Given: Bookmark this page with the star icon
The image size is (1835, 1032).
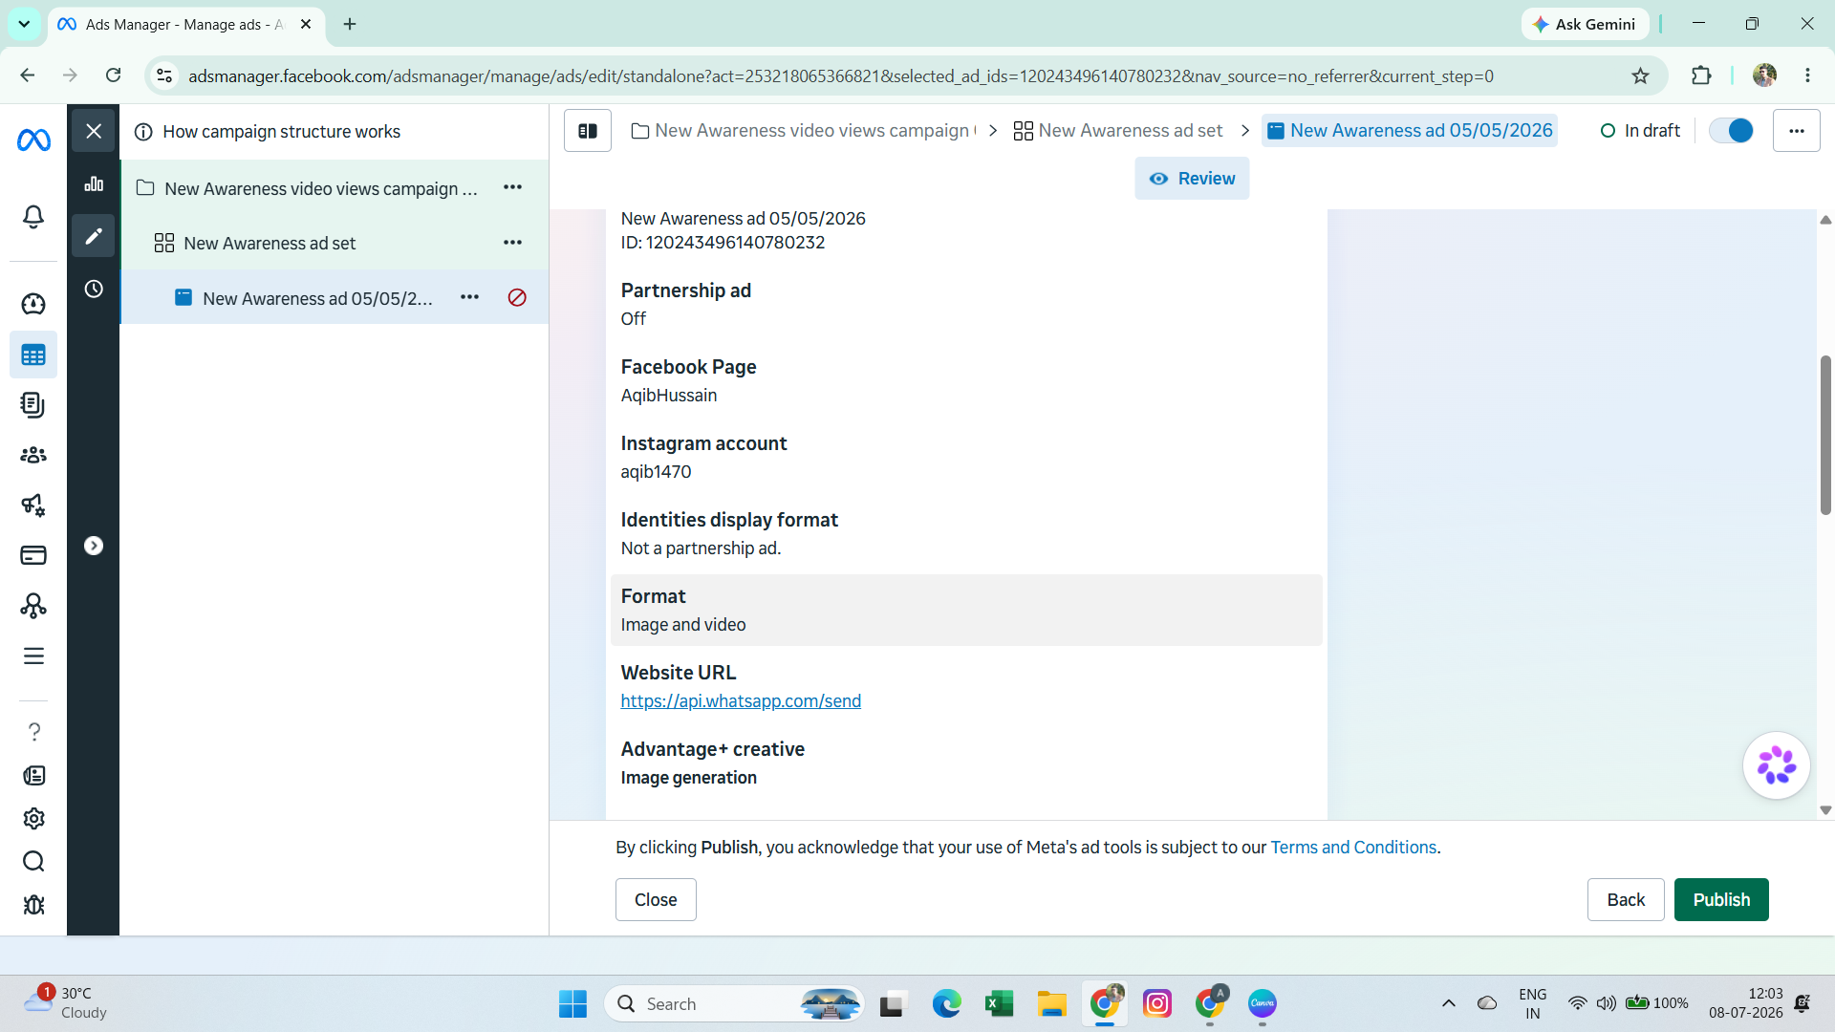Looking at the screenshot, I should [1641, 76].
